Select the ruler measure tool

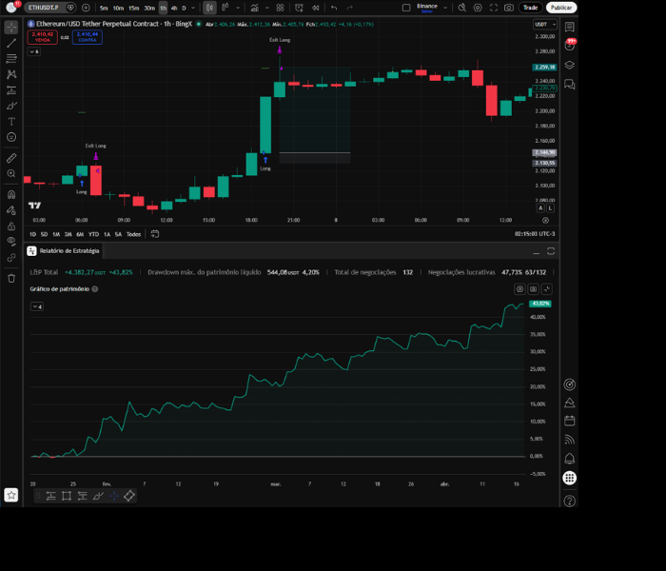(11, 158)
